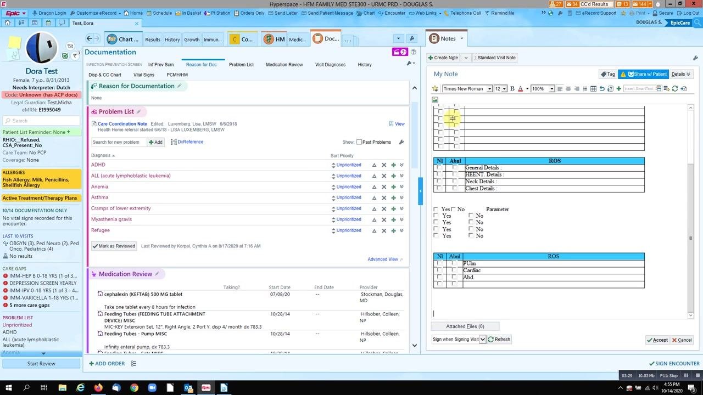This screenshot has width=703, height=395.
Task: Edit Reason for Documentation pencil
Action: click(179, 86)
